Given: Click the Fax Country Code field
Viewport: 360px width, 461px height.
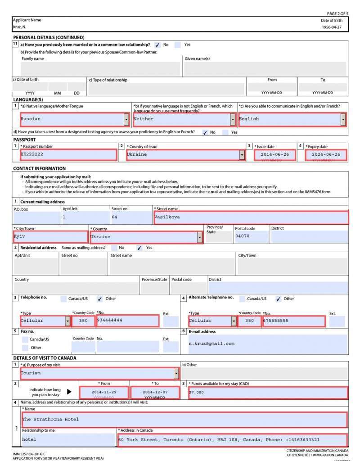Looking at the screenshot, I should (x=83, y=347).
